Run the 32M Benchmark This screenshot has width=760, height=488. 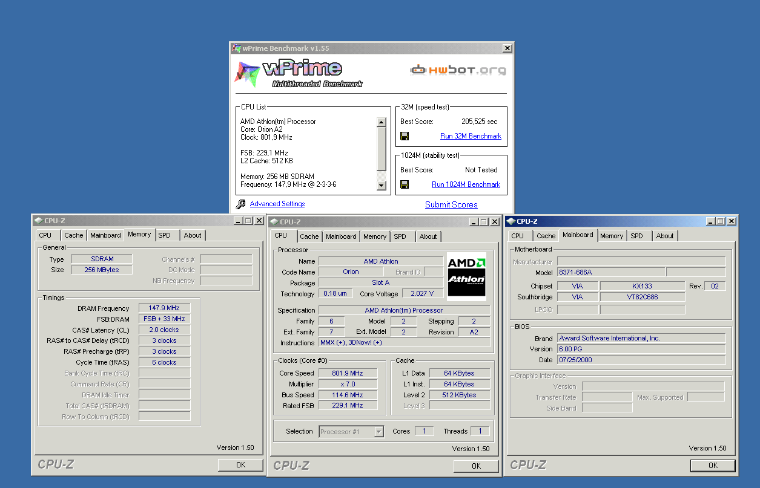tap(471, 136)
